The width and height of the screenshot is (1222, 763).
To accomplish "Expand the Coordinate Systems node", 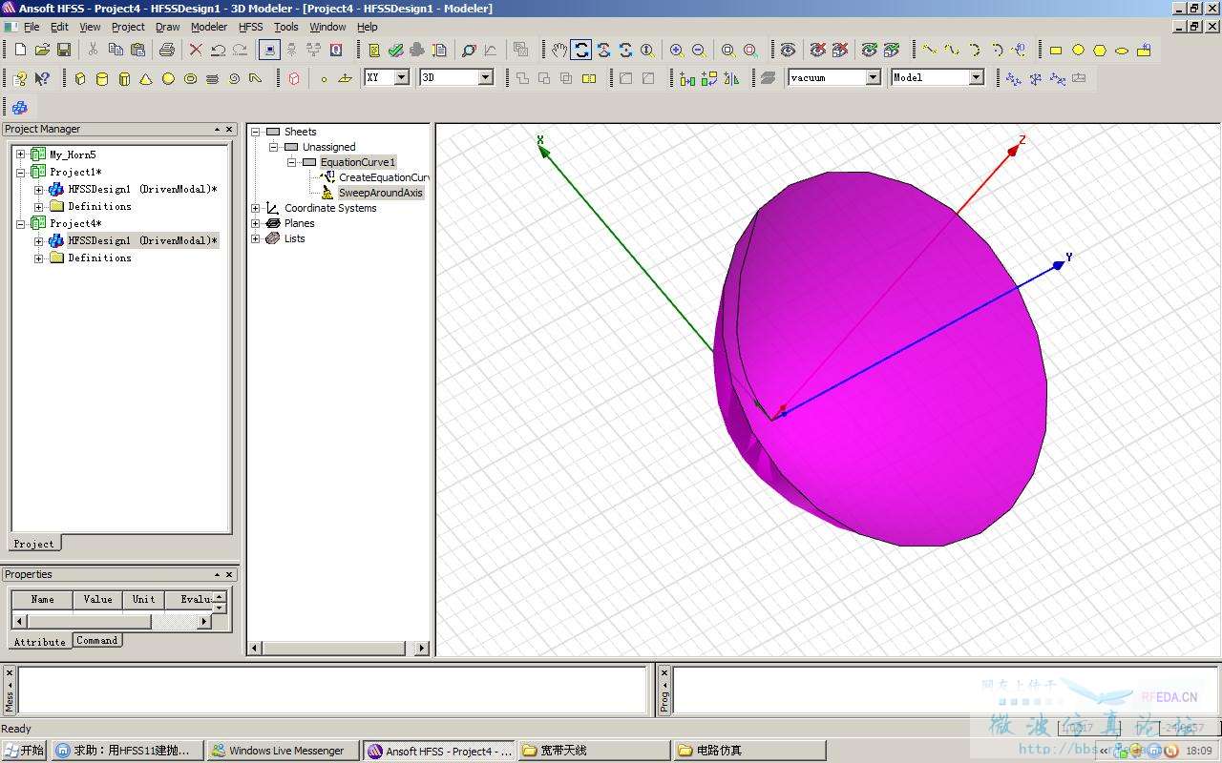I will click(x=255, y=208).
